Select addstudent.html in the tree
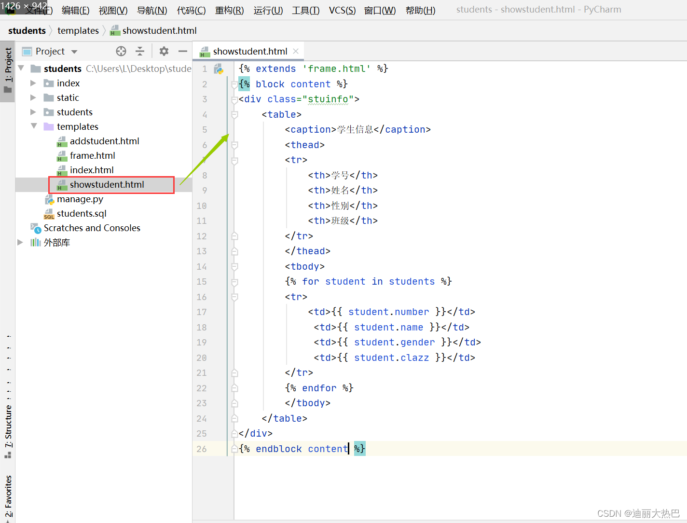The height and width of the screenshot is (523, 687). [x=104, y=141]
